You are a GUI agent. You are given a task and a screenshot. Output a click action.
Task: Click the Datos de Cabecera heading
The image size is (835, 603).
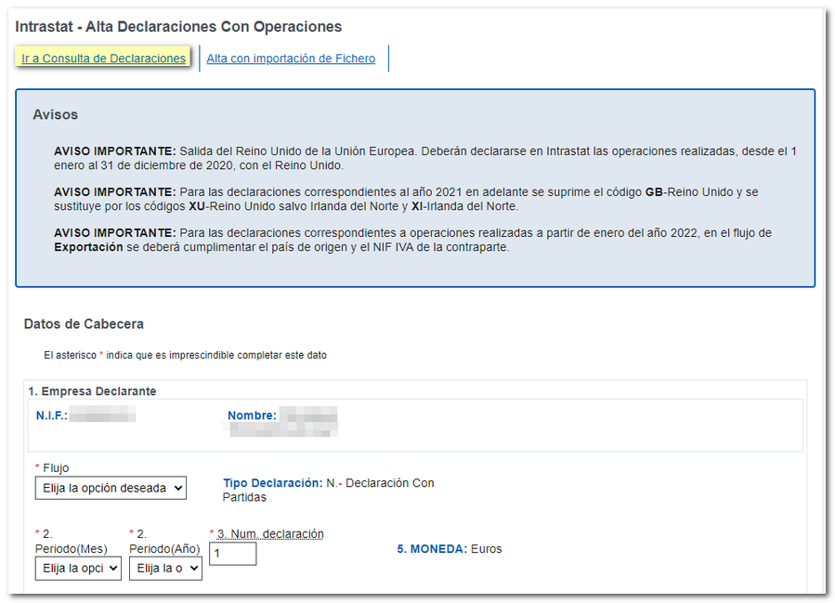coord(84,324)
